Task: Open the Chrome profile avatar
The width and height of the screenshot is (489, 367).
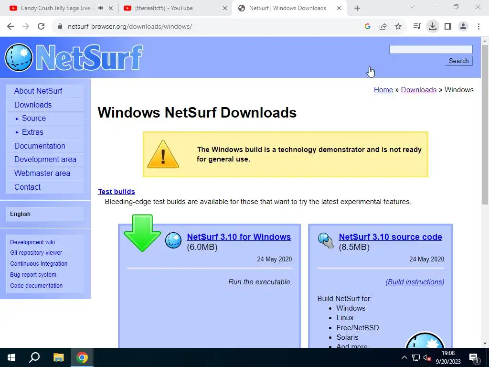Action: (463, 27)
